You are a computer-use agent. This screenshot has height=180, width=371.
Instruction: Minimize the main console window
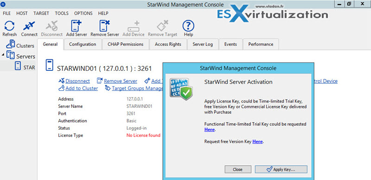click(x=339, y=4)
